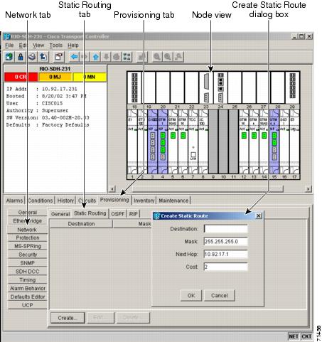Click the 0 MJ major alarm indicator
This screenshot has width=322, height=342.
point(55,77)
